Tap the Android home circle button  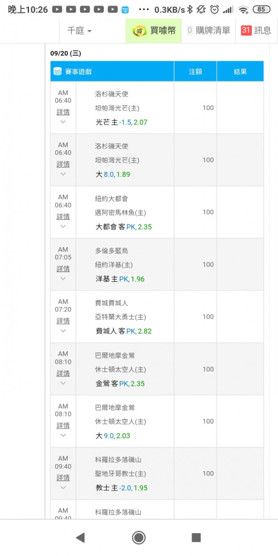pyautogui.click(x=138, y=538)
